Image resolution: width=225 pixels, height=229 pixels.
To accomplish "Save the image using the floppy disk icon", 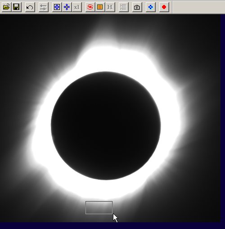I will coord(16,7).
